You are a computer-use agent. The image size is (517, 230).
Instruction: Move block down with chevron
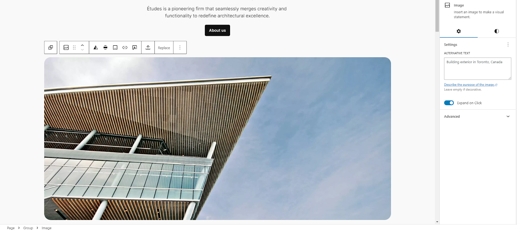[x=82, y=50]
